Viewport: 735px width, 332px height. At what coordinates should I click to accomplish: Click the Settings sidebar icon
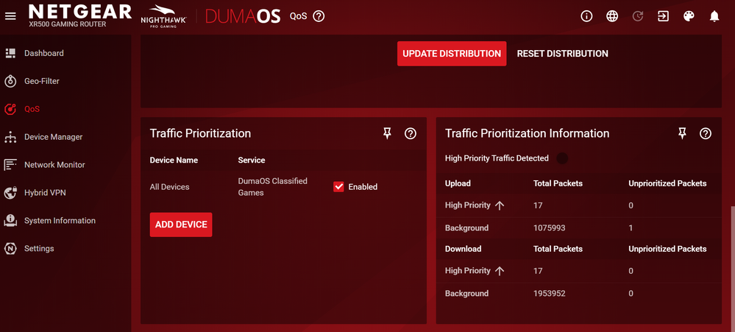(10, 249)
